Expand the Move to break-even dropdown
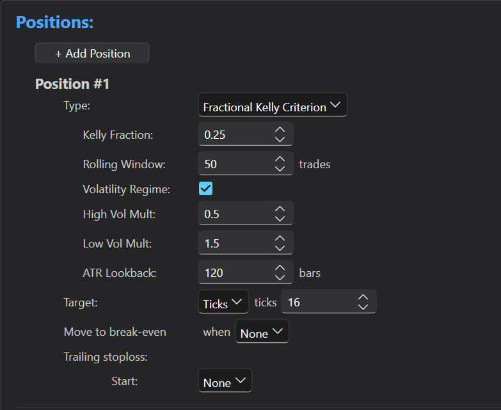This screenshot has height=410, width=501. point(262,333)
